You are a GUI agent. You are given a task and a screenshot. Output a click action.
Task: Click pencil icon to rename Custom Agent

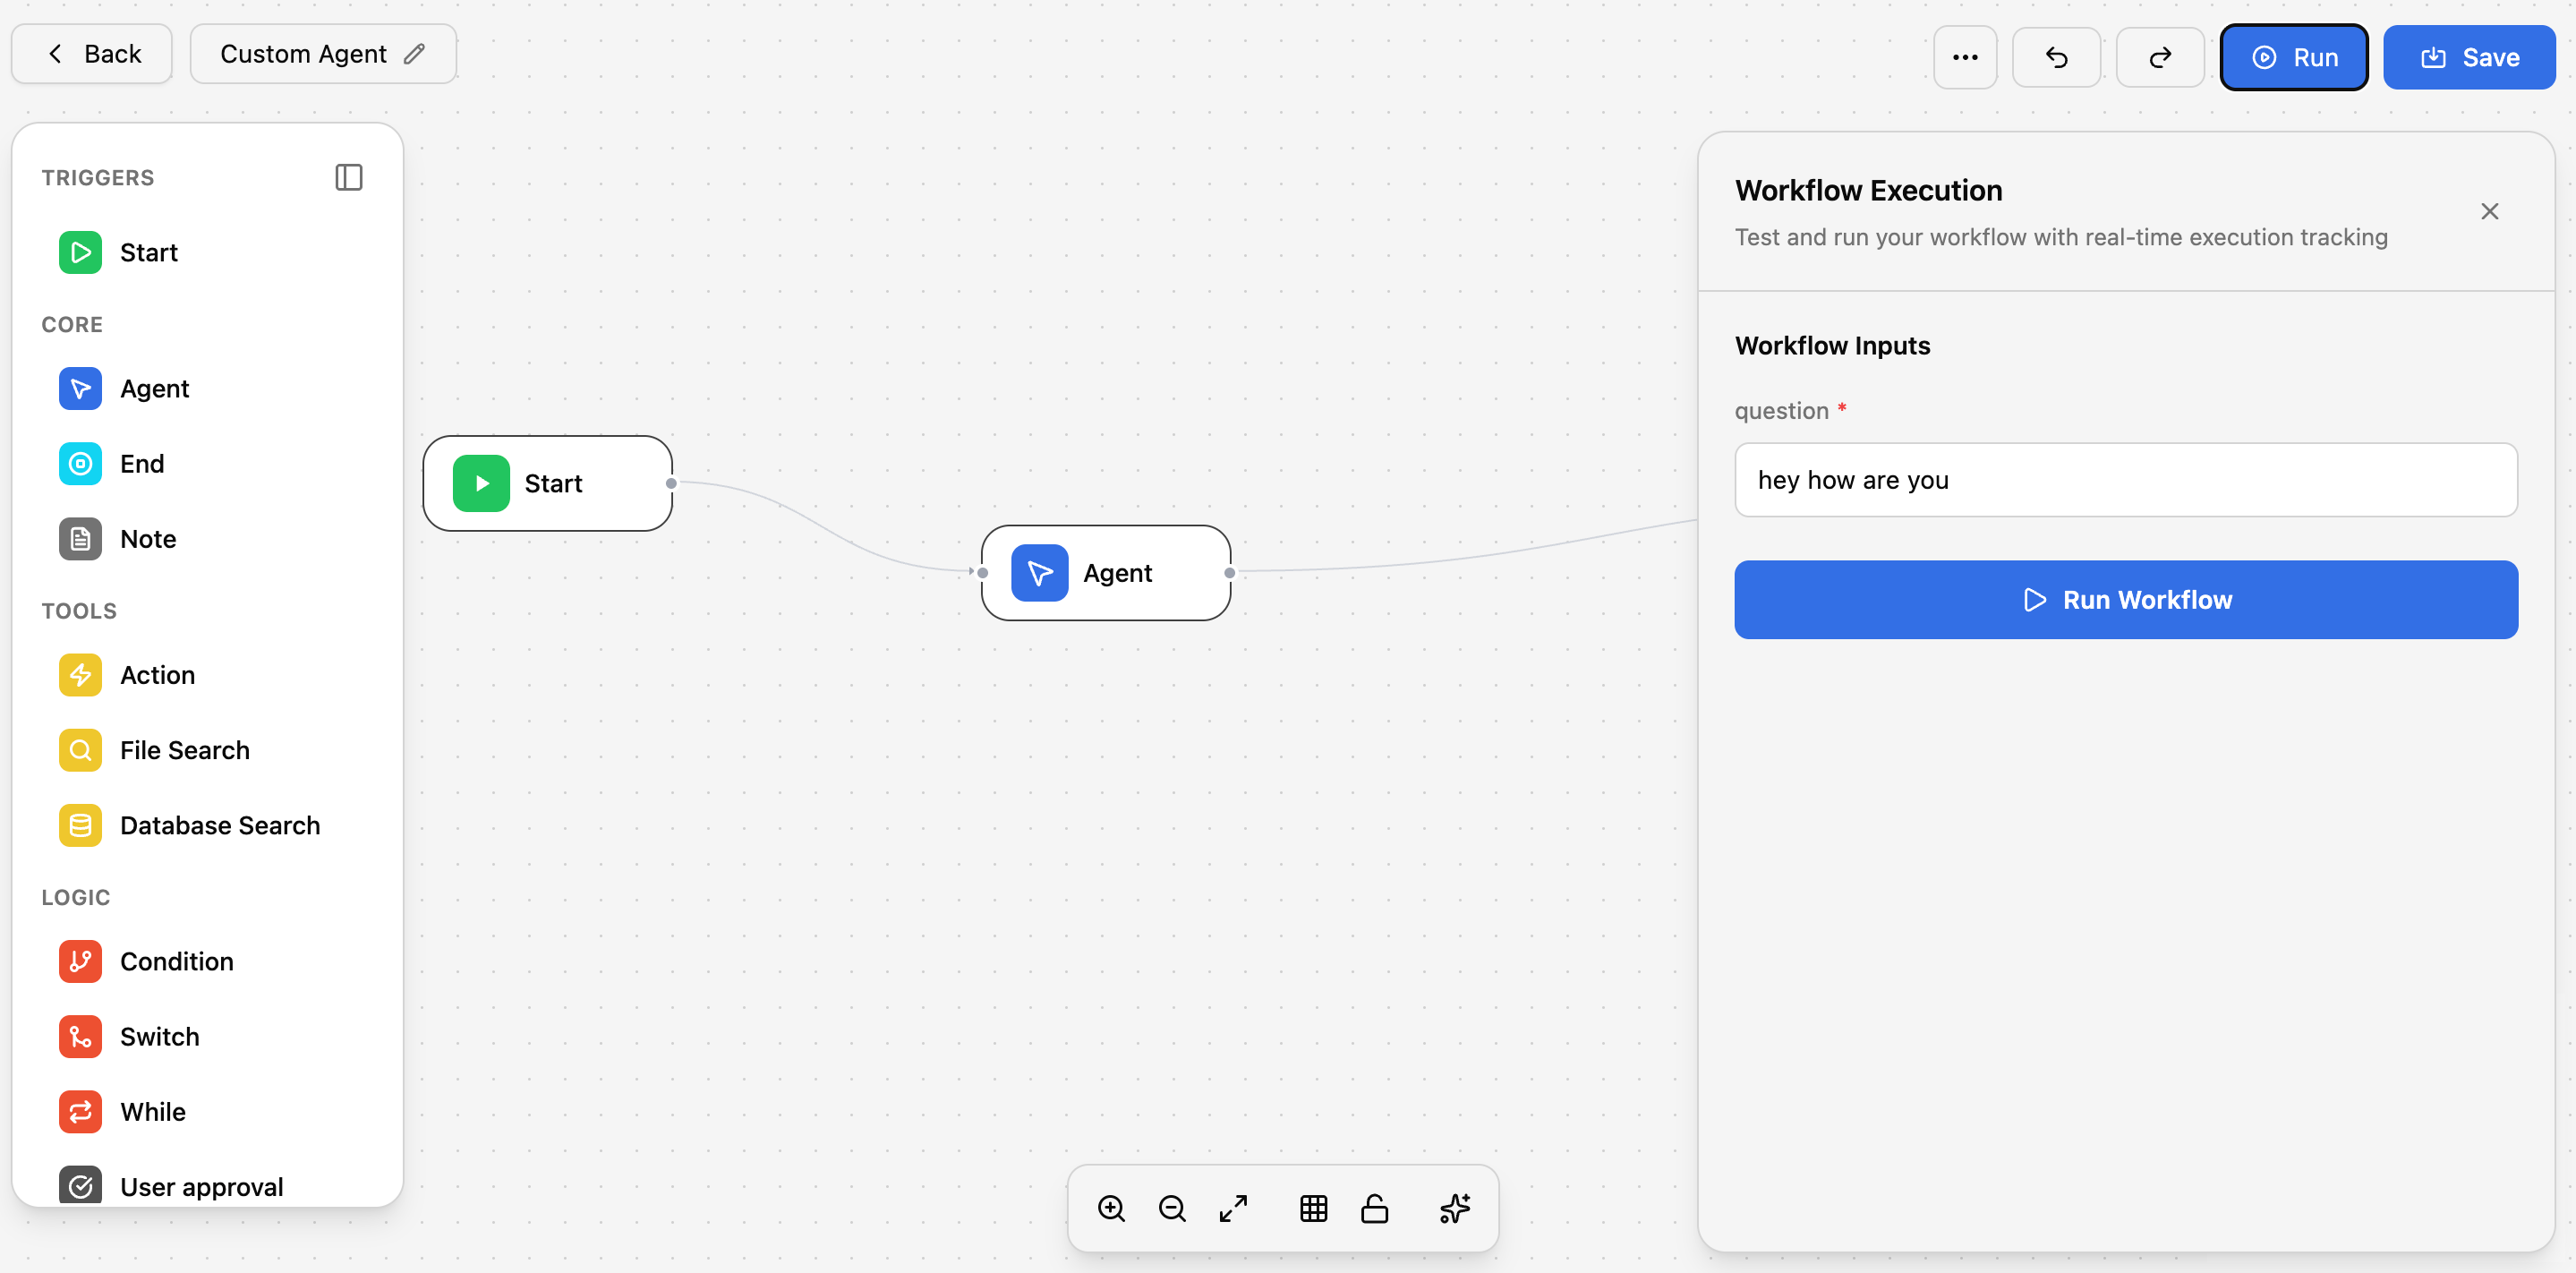point(415,54)
